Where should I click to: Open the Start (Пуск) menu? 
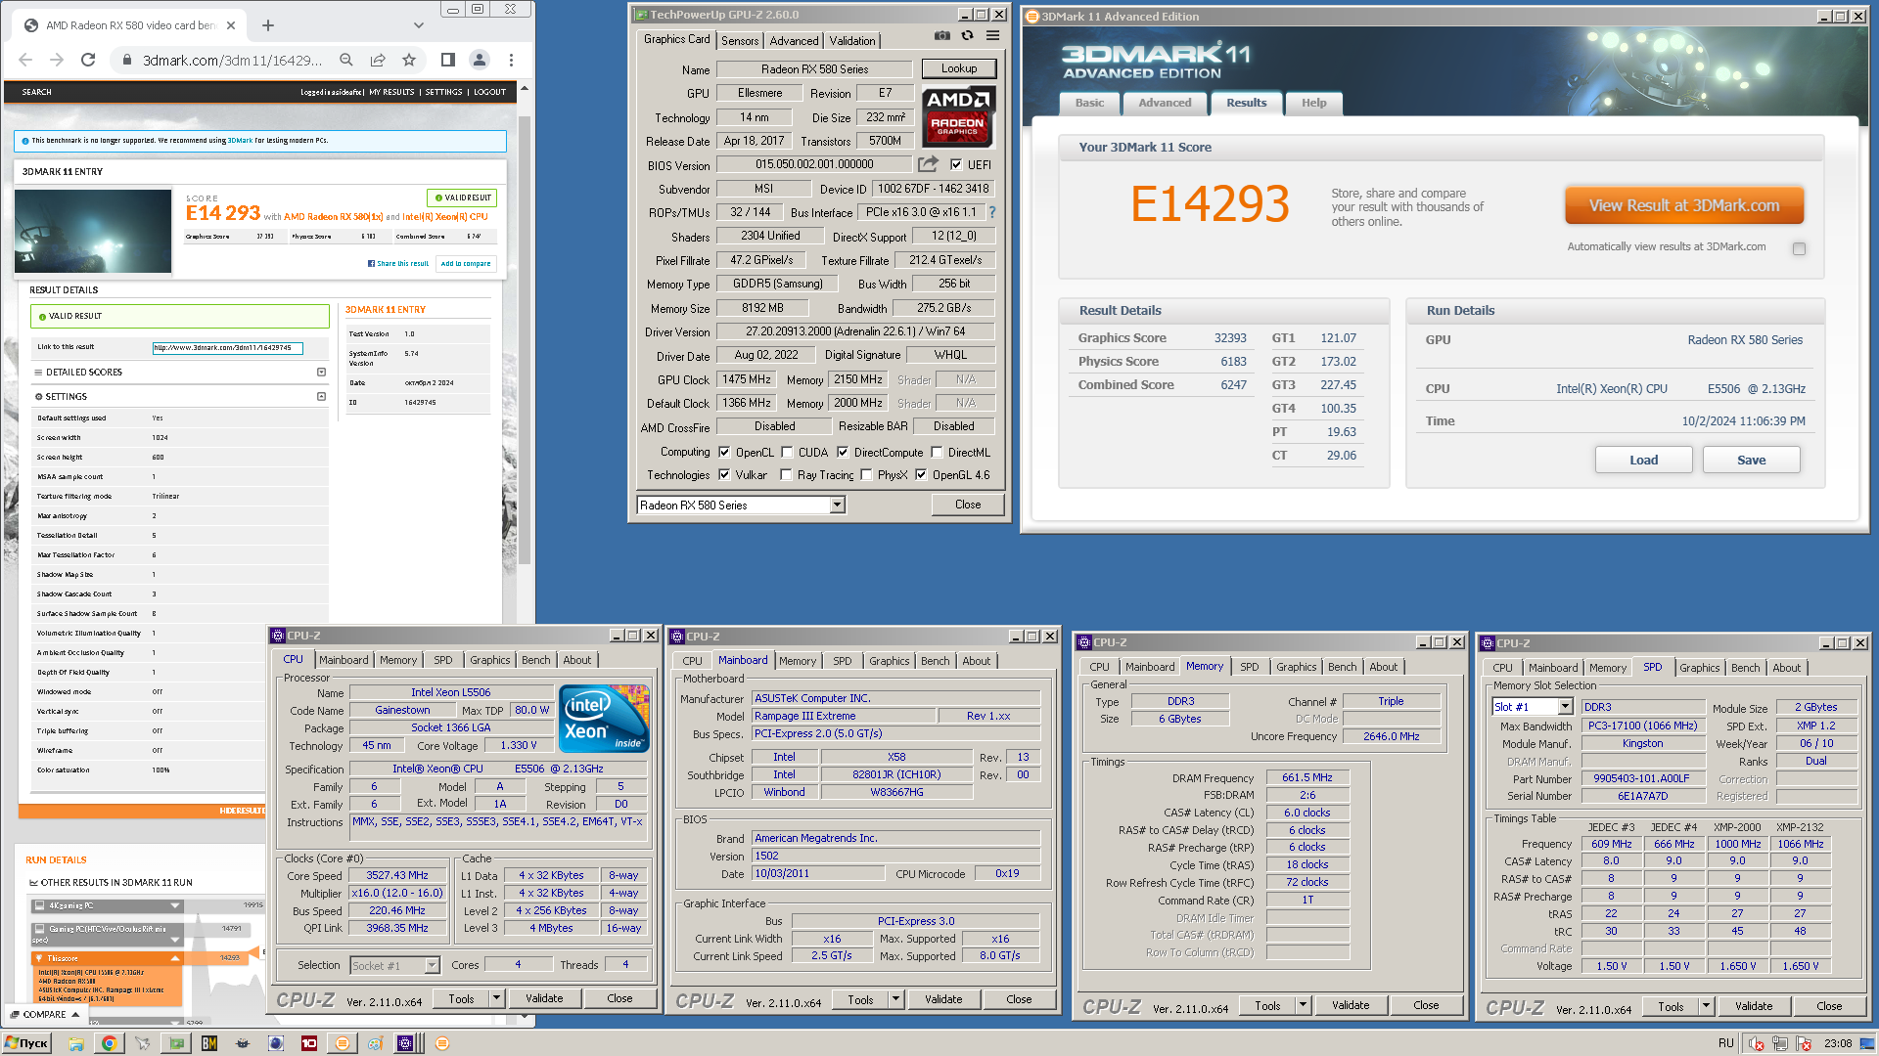26,1043
